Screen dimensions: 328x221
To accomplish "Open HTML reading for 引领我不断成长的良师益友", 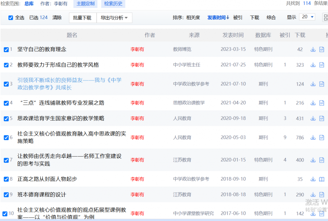I will tap(322, 84).
